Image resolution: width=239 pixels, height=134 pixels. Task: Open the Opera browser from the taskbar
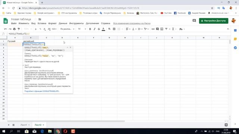coord(65,131)
